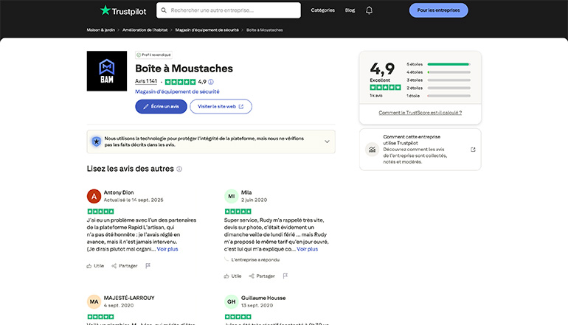Screen dimensions: 568x325
Task: Go to Amélioration de l'habitat breadcrumb
Action: 145,30
